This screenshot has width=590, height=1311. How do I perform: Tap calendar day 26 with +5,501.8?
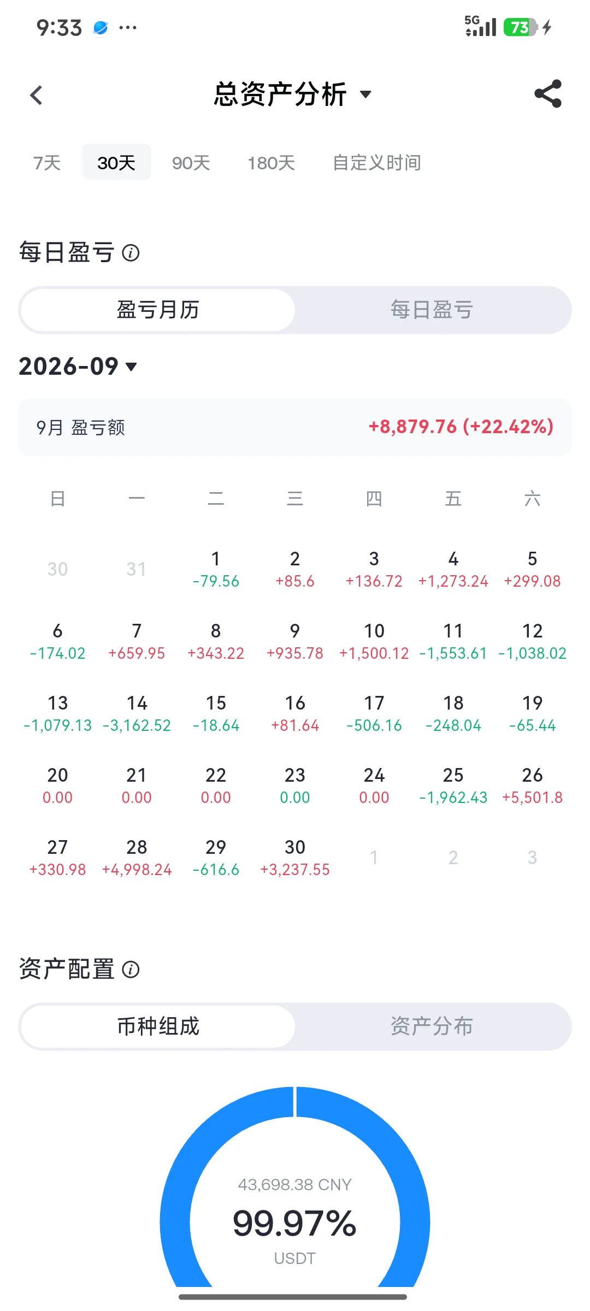[533, 786]
